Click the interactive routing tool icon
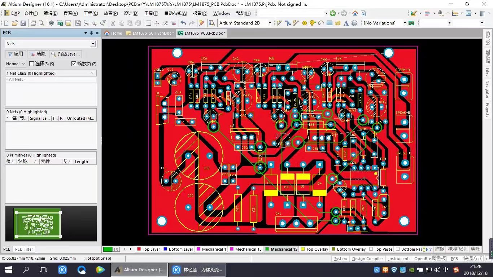493x277 pixels. 279,23
